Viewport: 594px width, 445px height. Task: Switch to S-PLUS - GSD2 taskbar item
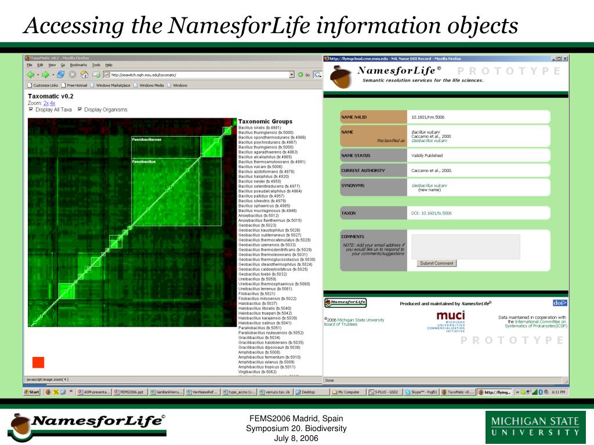point(385,392)
